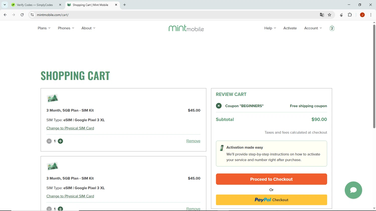Go back to the previous page
The width and height of the screenshot is (376, 211).
tap(5, 15)
